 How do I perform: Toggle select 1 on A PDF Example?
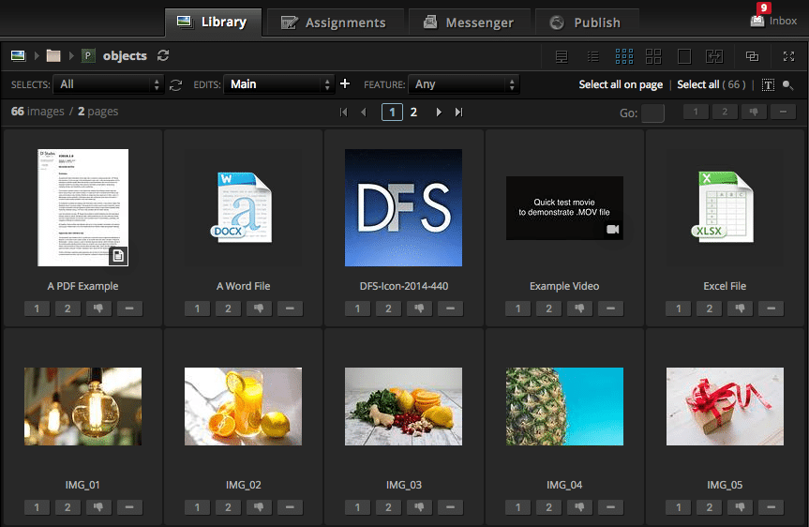pos(37,309)
